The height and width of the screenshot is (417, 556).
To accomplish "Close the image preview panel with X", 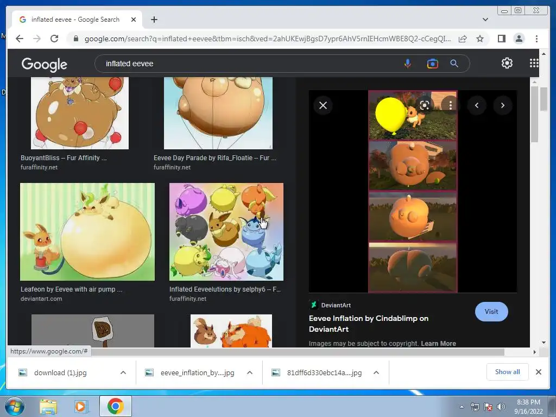I will coord(323,105).
